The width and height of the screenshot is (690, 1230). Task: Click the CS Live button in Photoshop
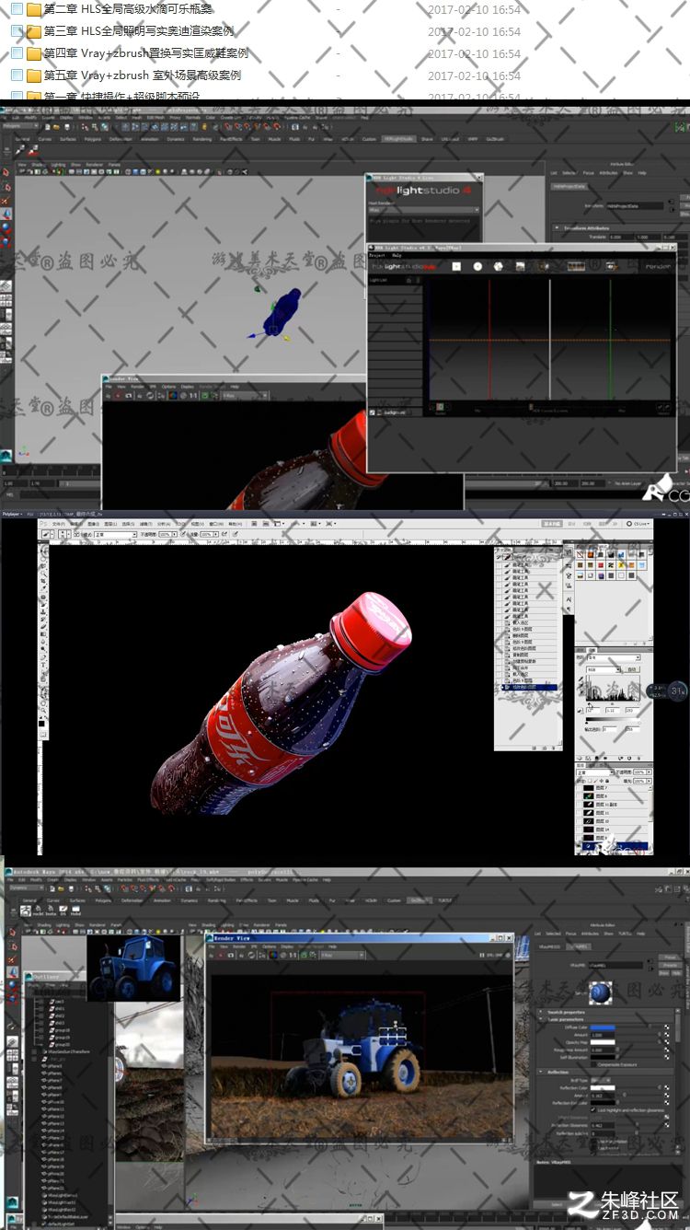pyautogui.click(x=636, y=523)
